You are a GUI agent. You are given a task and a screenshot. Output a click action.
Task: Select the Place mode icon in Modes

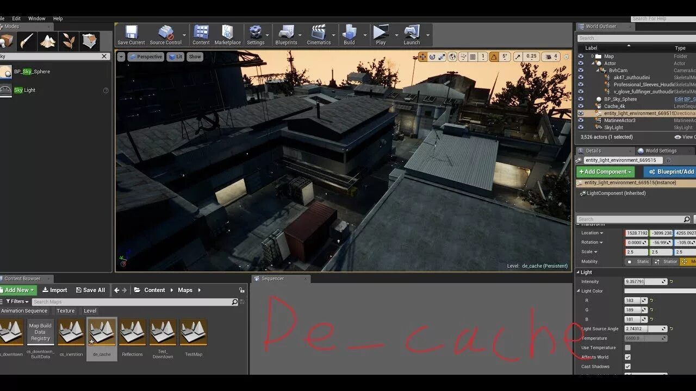(x=7, y=41)
